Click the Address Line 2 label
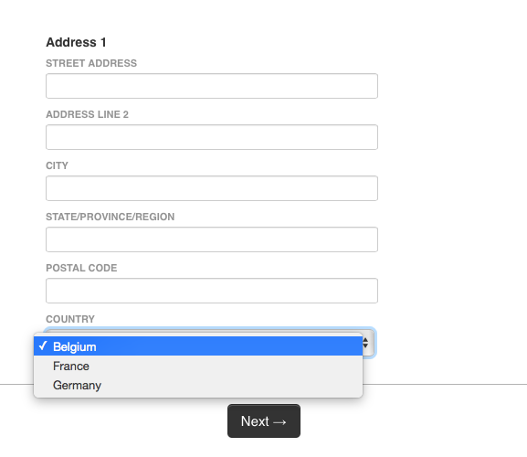527x457 pixels. coord(88,114)
